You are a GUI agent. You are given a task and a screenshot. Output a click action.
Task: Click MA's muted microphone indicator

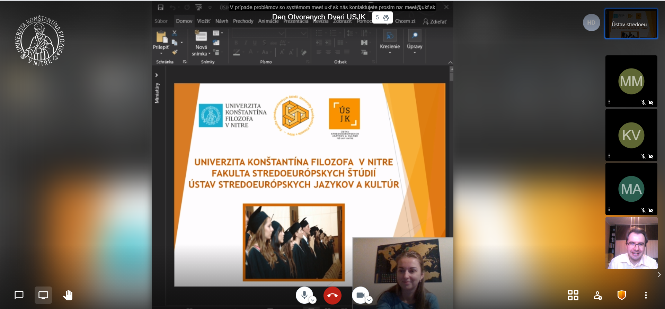click(x=644, y=210)
